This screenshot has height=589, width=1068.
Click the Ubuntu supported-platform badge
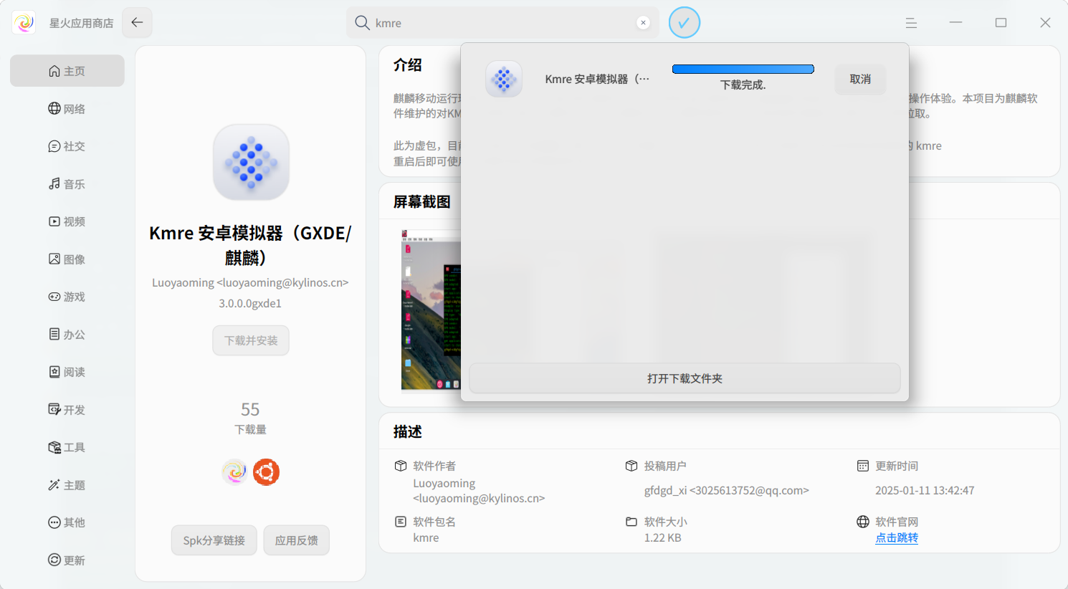pyautogui.click(x=266, y=472)
